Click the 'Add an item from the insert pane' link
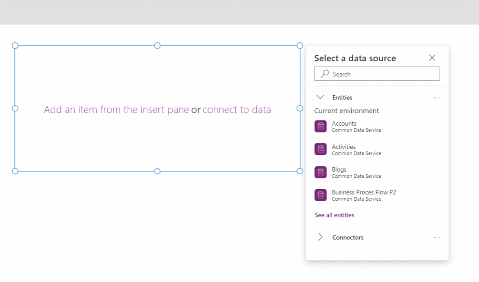This screenshot has height=282, width=479. click(x=116, y=109)
